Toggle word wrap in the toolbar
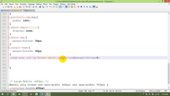 point(60,7)
